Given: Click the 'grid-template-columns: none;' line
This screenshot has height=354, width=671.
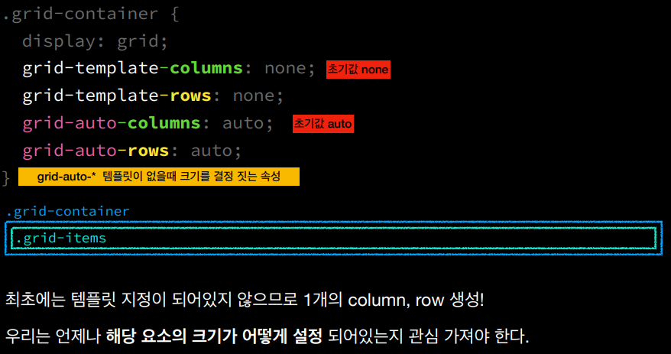Looking at the screenshot, I should [169, 69].
